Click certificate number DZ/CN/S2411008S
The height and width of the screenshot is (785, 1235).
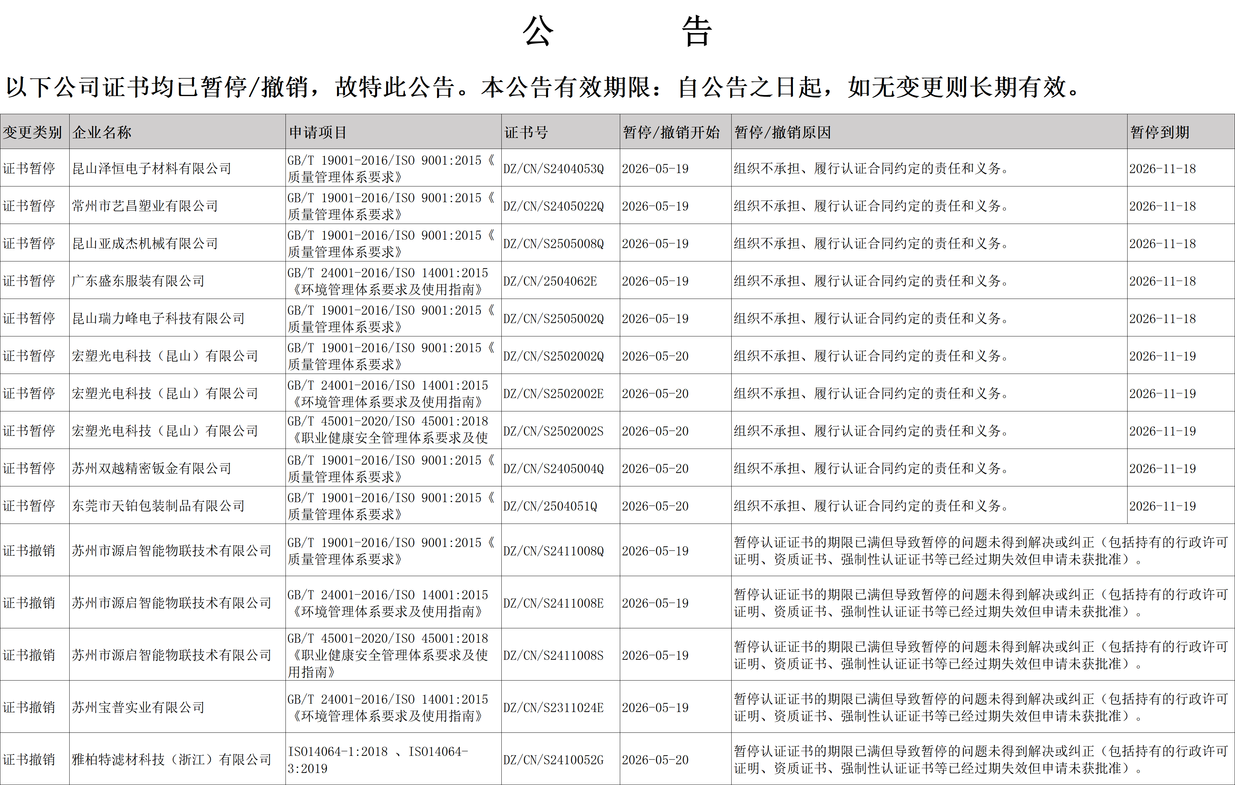pos(554,655)
